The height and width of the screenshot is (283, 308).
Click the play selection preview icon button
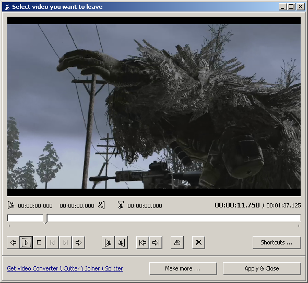[177, 242]
